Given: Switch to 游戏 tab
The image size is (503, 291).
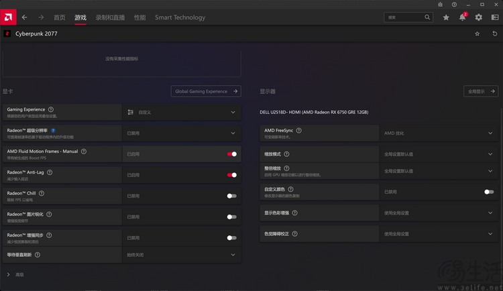Looking at the screenshot, I should pos(80,17).
